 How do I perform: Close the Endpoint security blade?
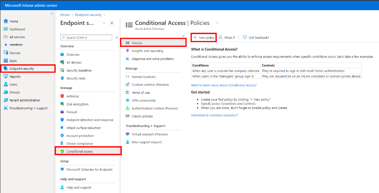click(x=112, y=23)
